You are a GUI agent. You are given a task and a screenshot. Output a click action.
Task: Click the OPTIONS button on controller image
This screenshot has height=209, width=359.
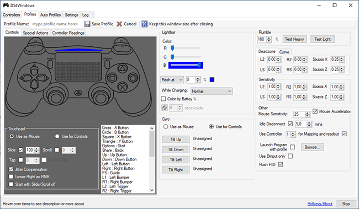click(107, 64)
